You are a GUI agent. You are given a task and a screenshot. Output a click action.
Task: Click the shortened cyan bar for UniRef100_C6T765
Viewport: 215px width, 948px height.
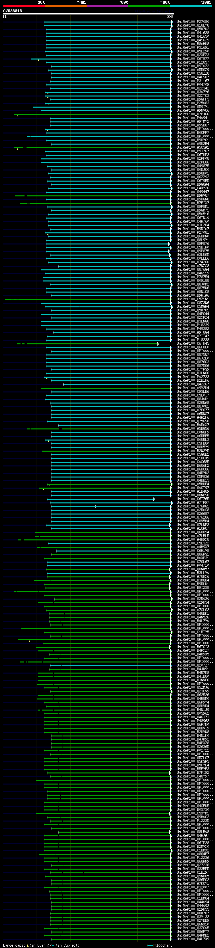pyautogui.click(x=101, y=499)
